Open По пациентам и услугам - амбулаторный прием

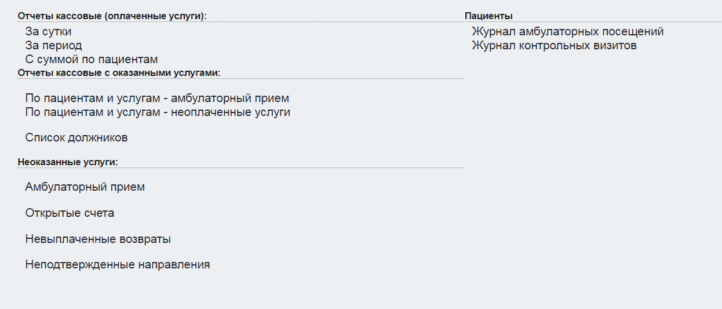[x=157, y=99]
